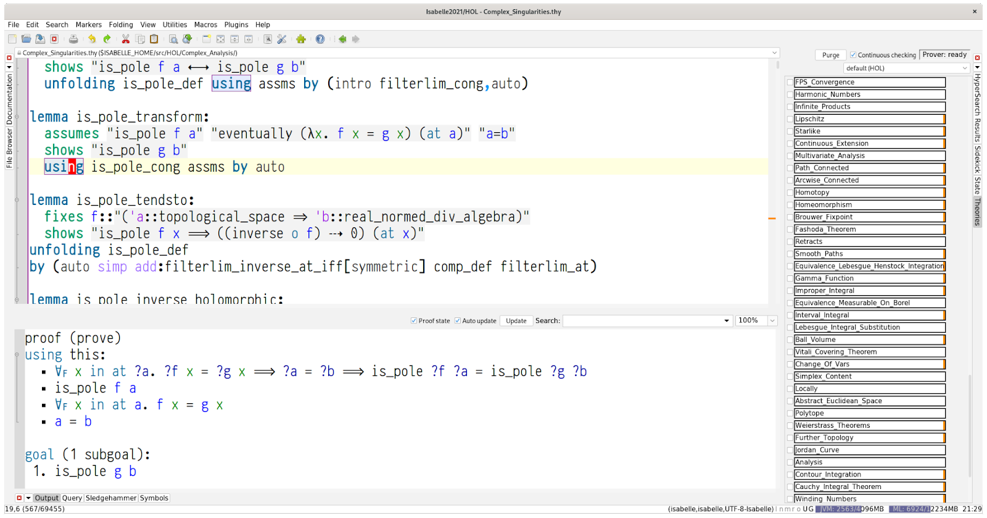This screenshot has width=987, height=518.
Task: Click the Gamma_Function theory progress bar
Action: coord(869,278)
